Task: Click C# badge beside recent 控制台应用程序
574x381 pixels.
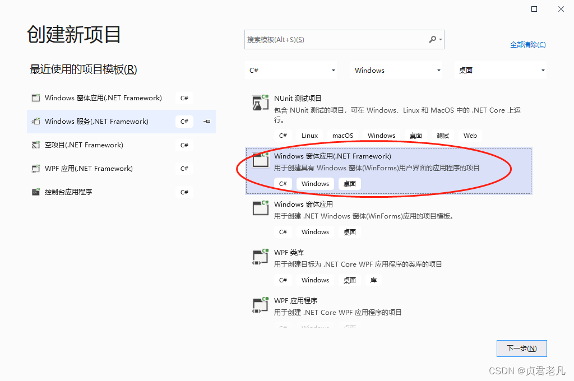Action: (x=184, y=192)
